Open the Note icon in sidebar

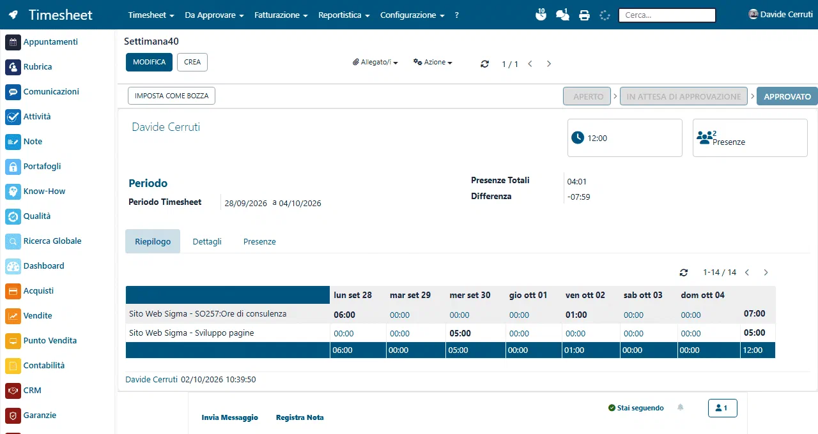tap(13, 142)
